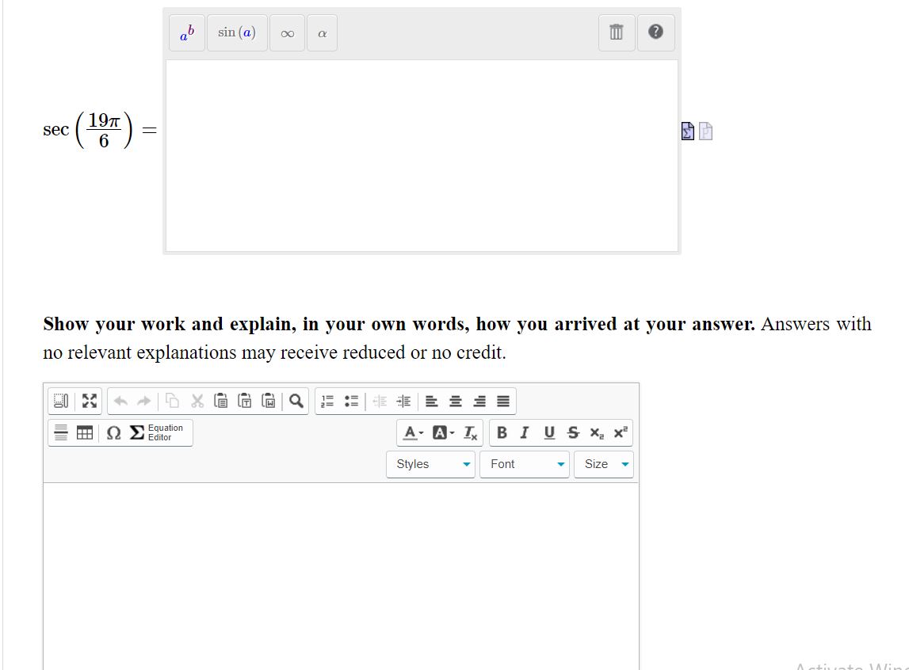Screen dimensions: 909x670
Task: Open text color picker dropdown
Action: pyautogui.click(x=414, y=432)
